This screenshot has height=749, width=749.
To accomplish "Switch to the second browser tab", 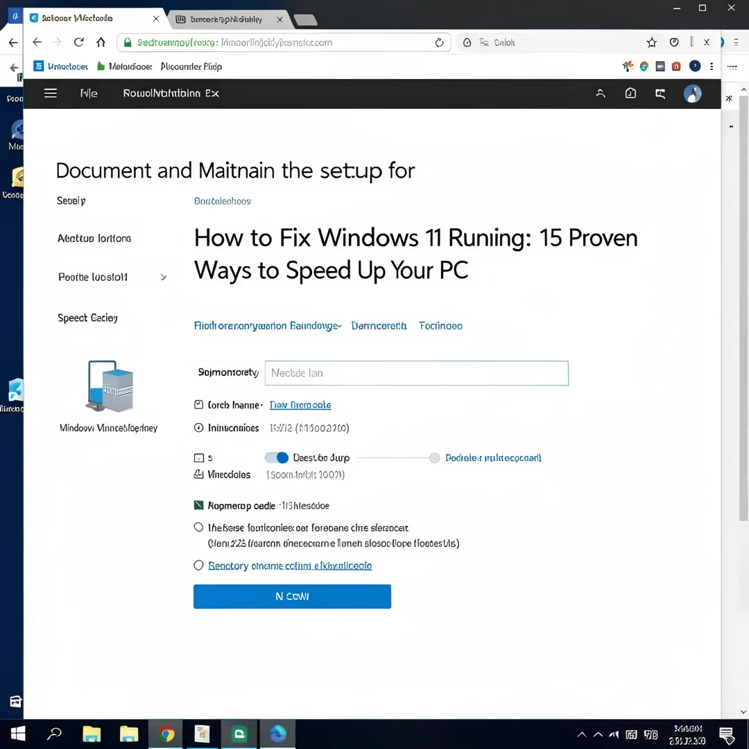I will point(225,19).
